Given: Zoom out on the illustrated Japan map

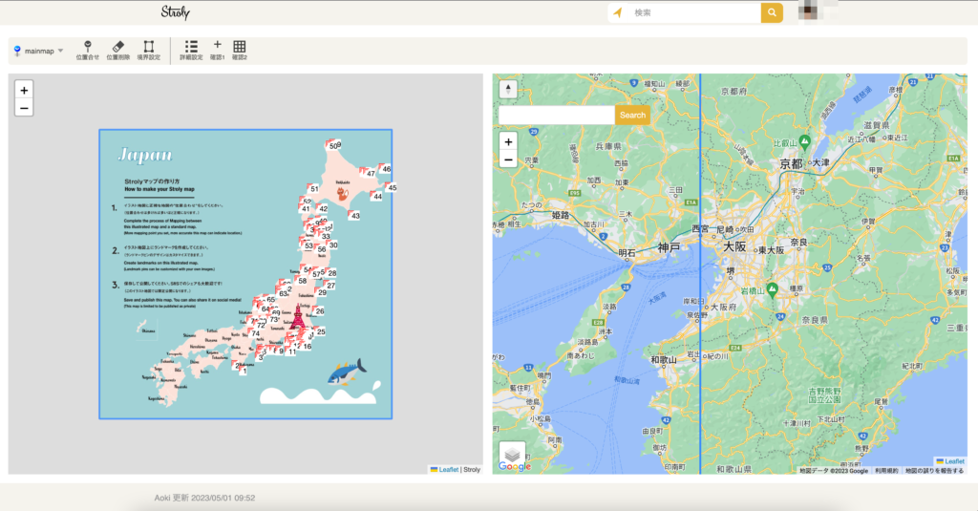Looking at the screenshot, I should coord(24,108).
